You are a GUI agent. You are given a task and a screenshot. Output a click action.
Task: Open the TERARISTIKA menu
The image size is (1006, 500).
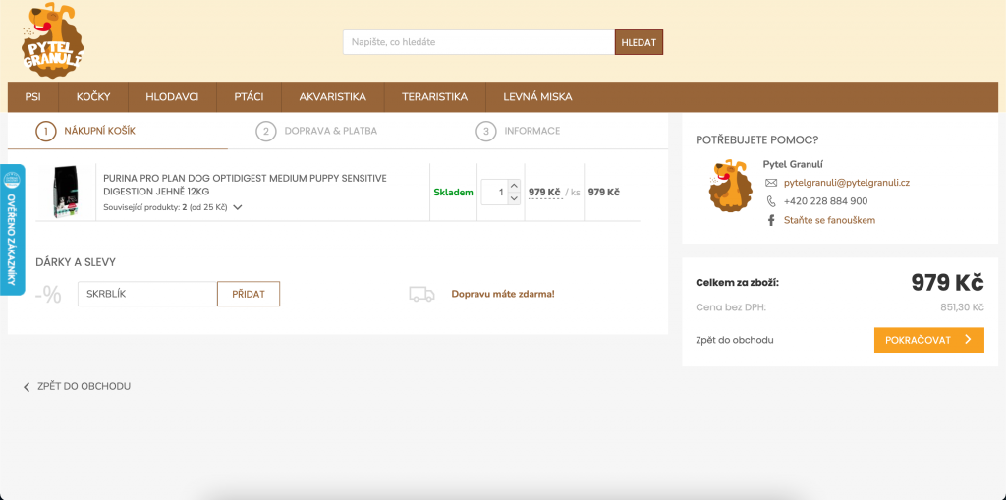coord(434,97)
